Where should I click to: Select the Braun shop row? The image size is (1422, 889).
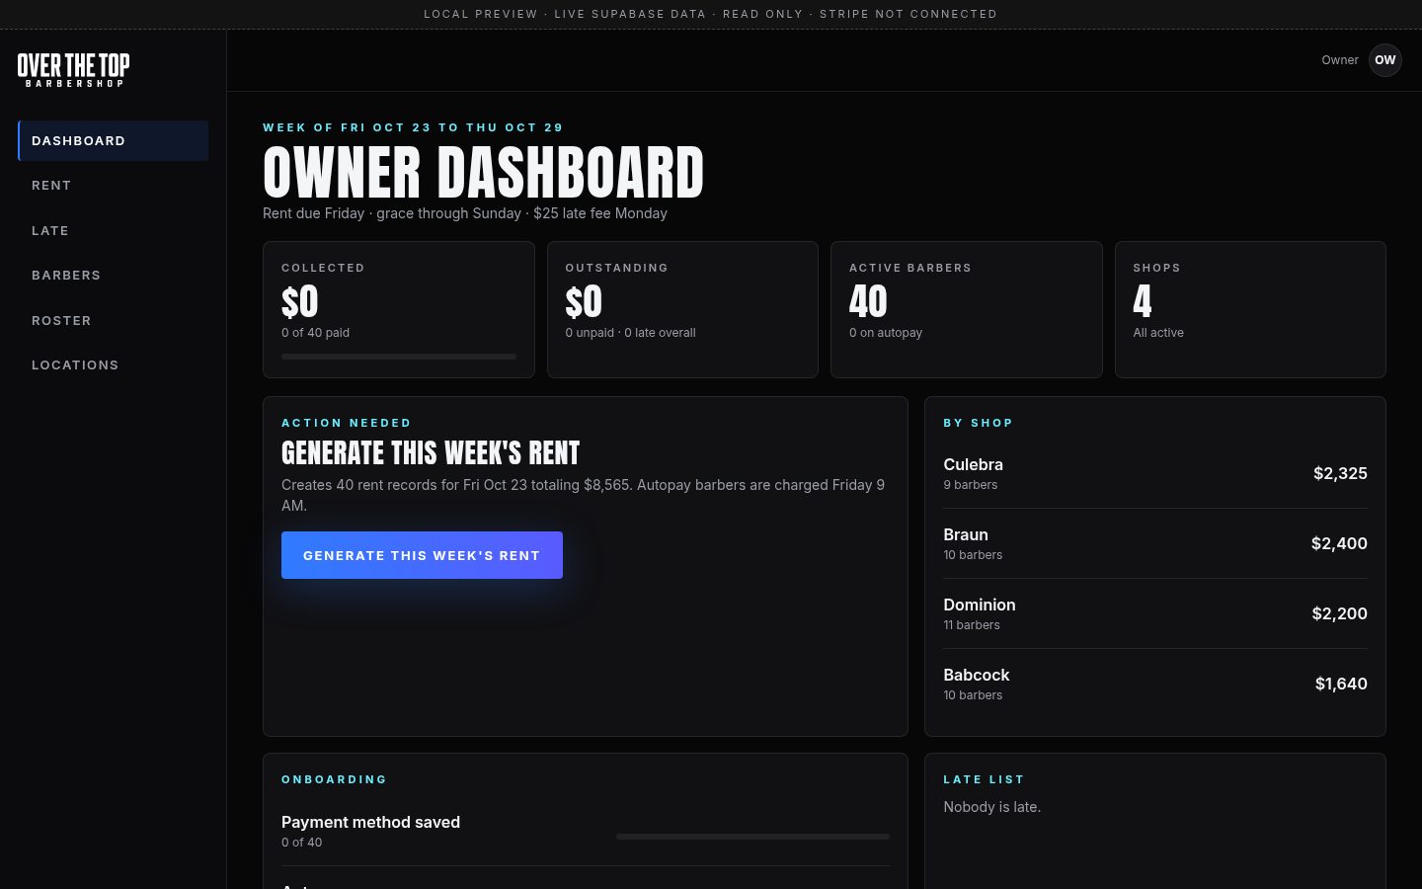pyautogui.click(x=1155, y=543)
